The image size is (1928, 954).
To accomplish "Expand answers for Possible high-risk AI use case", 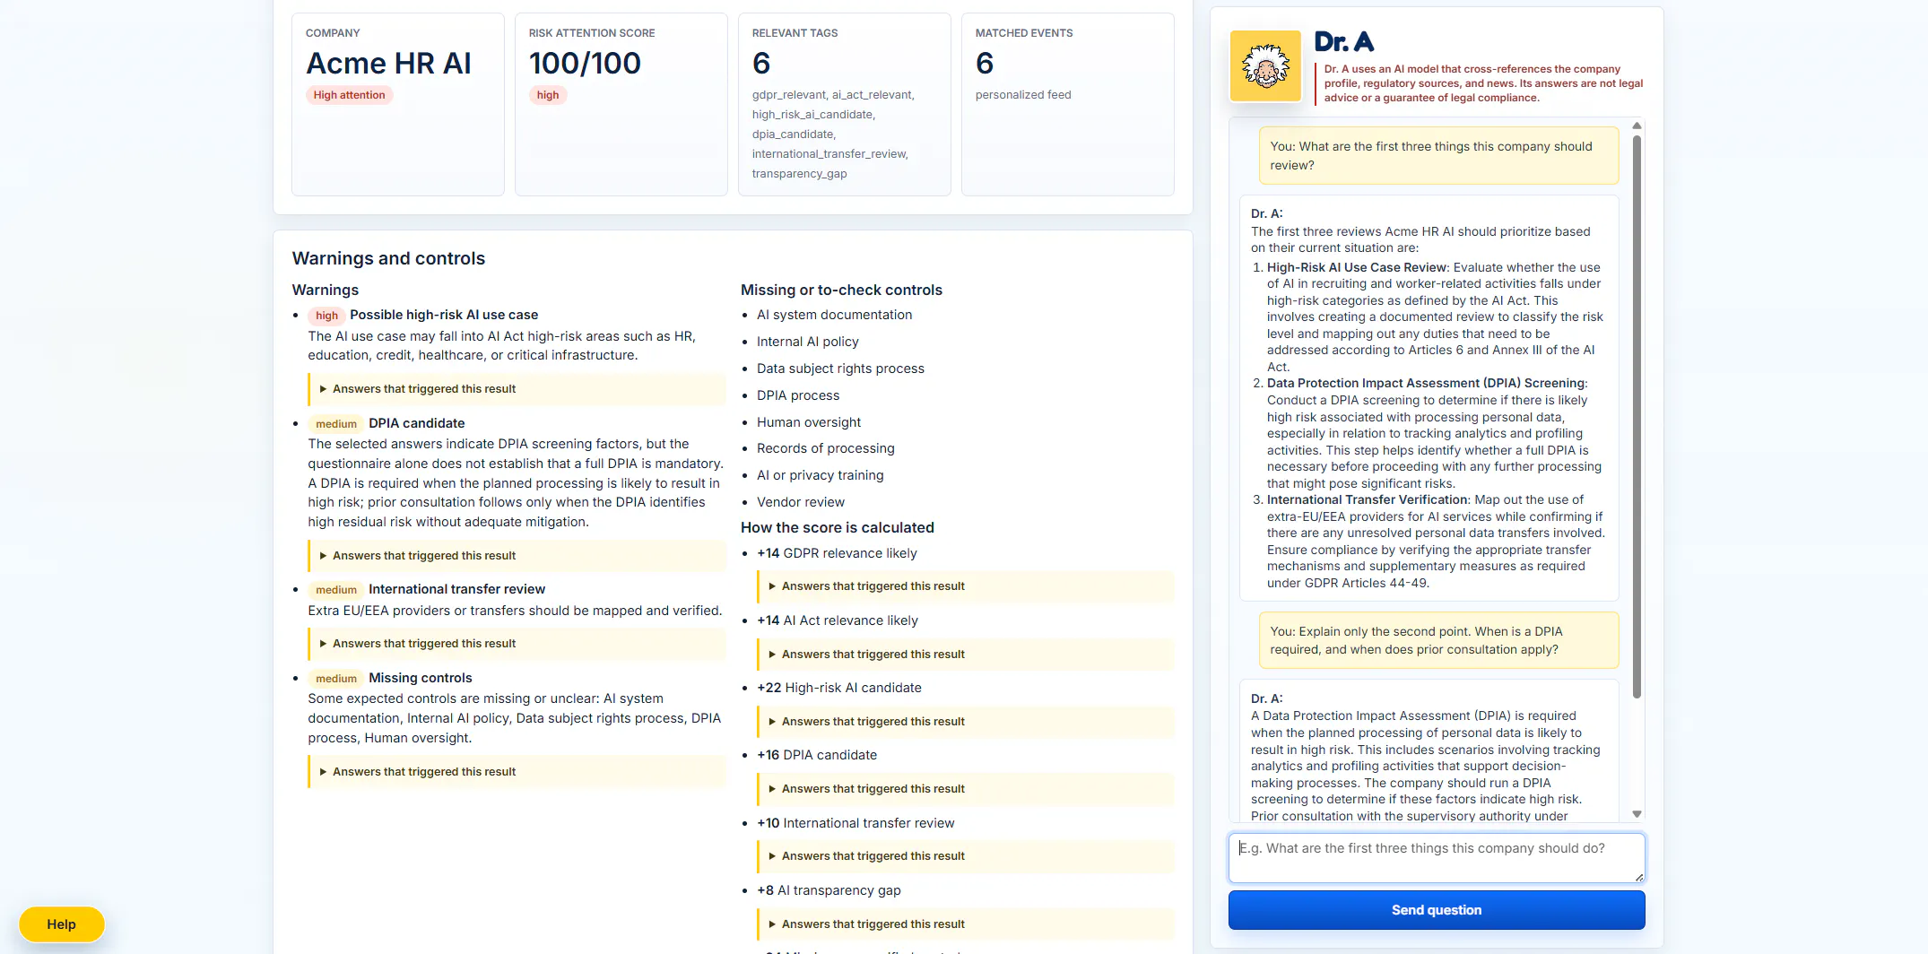I will [517, 389].
